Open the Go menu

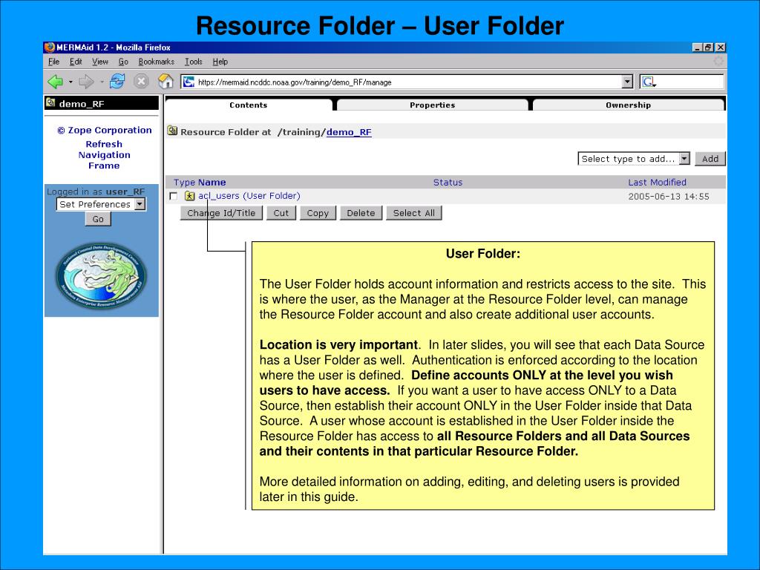124,62
